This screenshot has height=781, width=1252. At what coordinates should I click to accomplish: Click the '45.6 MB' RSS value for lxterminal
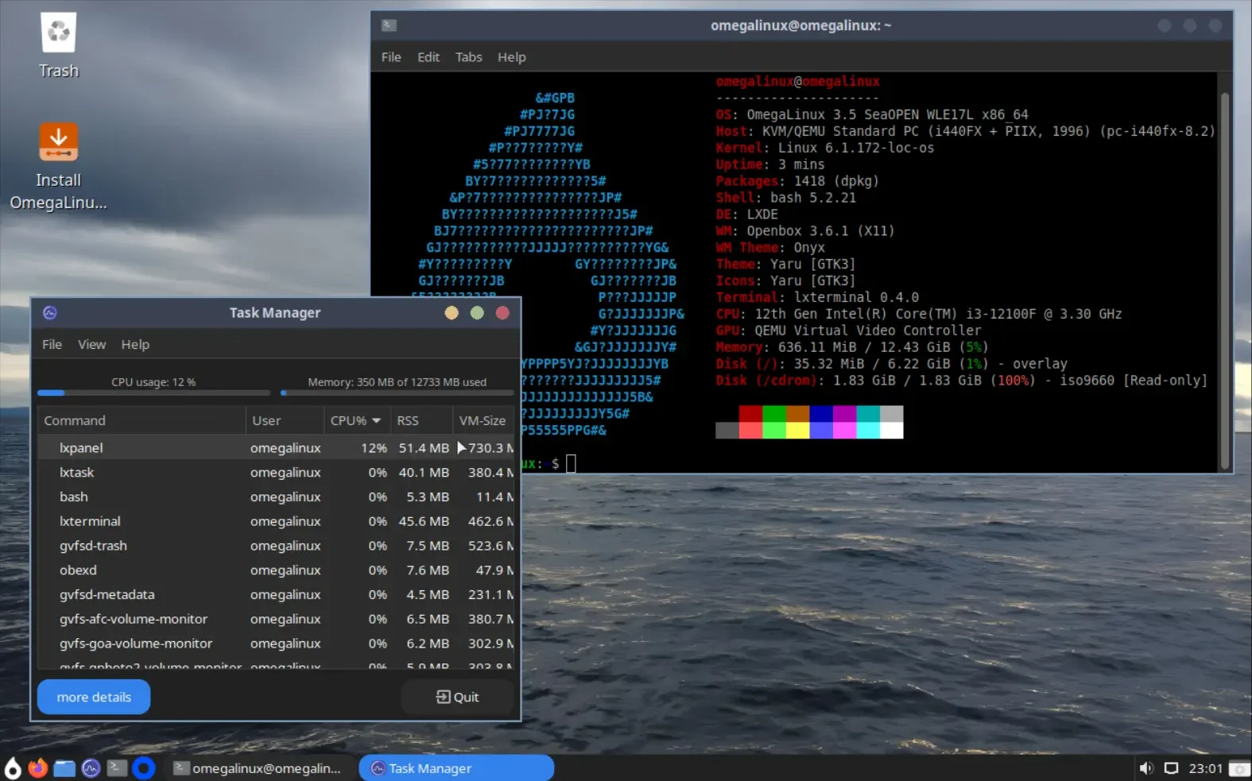pyautogui.click(x=424, y=521)
